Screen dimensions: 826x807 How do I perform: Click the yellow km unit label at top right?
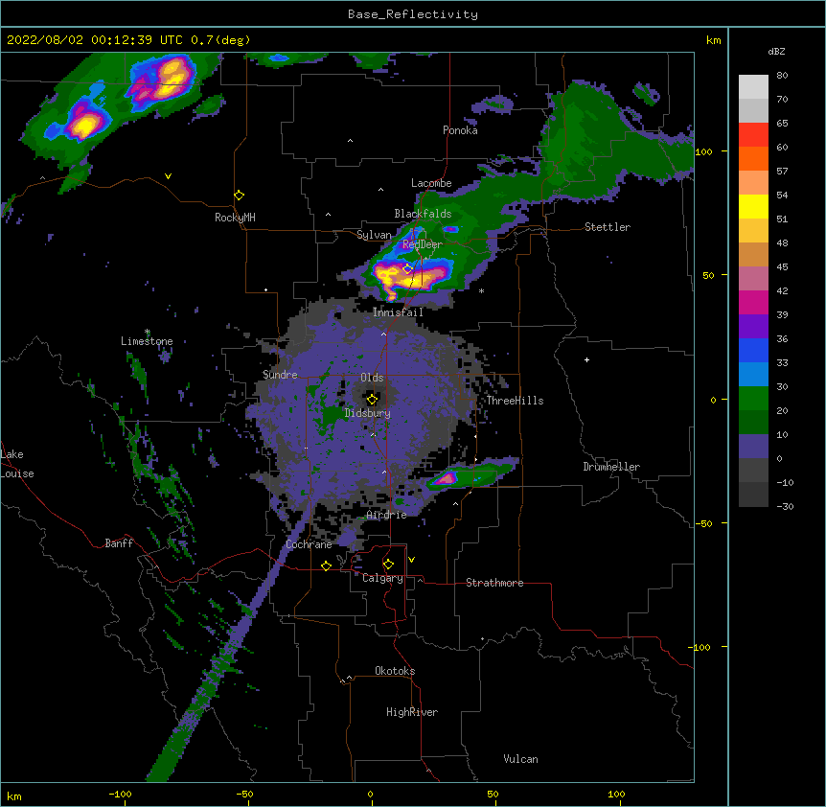tap(713, 40)
